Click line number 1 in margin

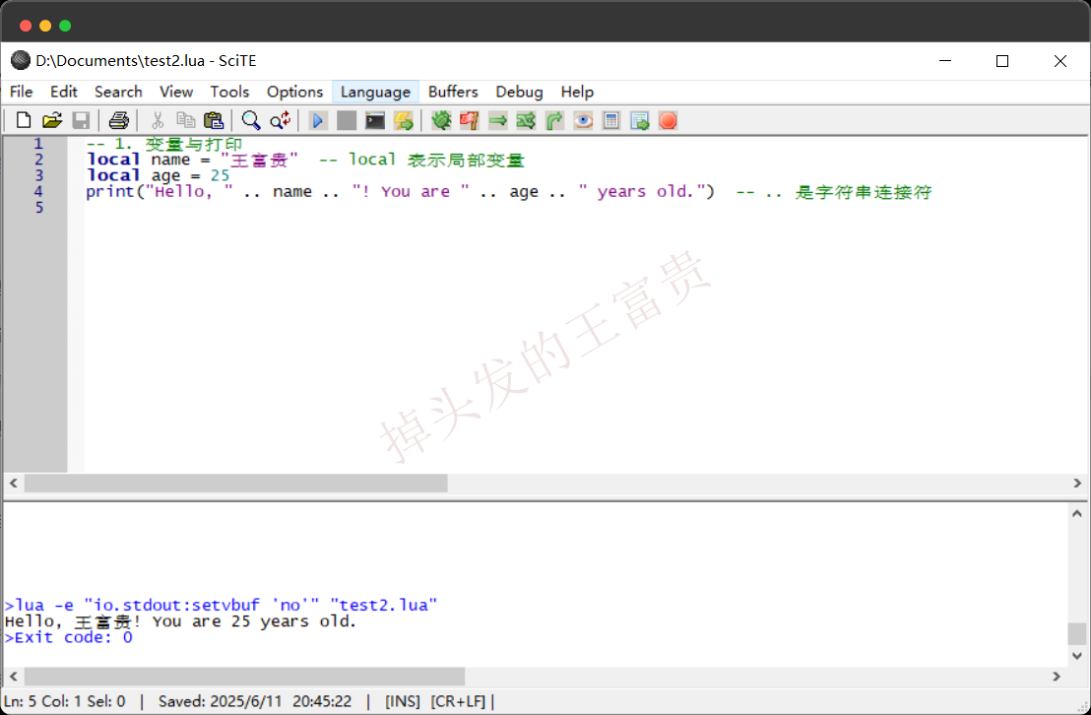(38, 144)
